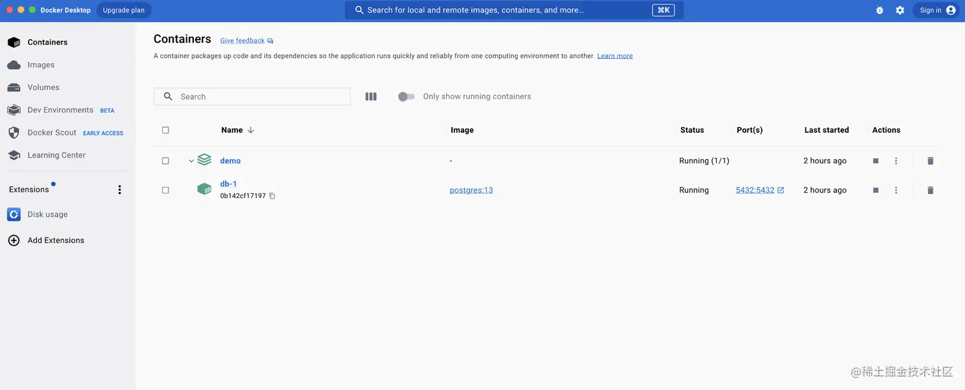
Task: Click db-1 Running status text
Action: 694,190
